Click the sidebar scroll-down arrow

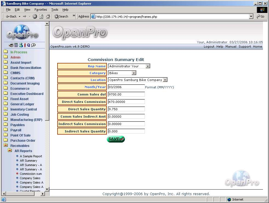coord(47,189)
